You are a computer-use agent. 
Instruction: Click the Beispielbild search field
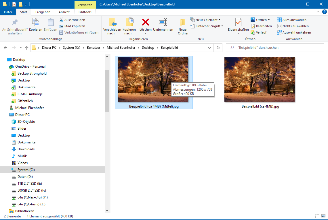click(275, 48)
